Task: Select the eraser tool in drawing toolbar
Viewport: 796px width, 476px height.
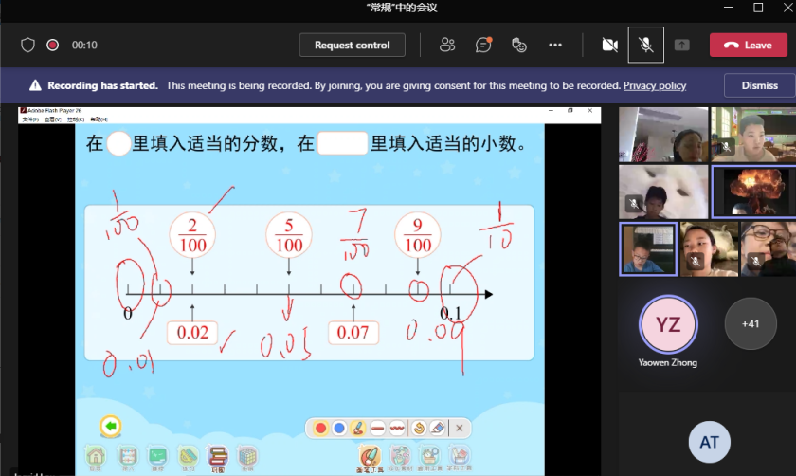Action: tap(437, 429)
